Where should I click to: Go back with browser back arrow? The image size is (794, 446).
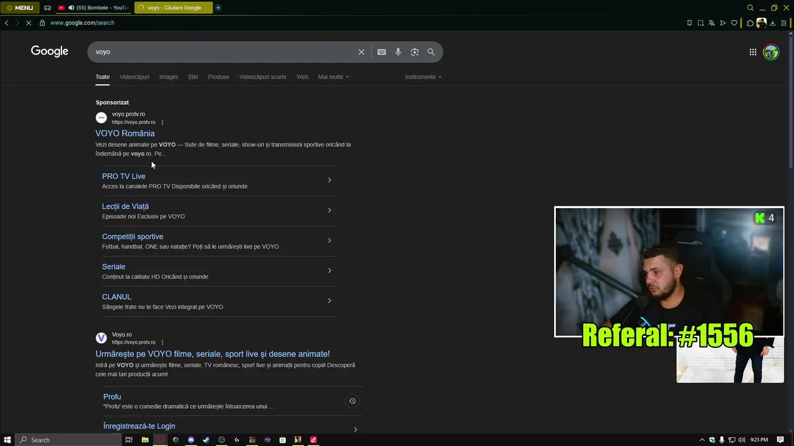(x=6, y=23)
